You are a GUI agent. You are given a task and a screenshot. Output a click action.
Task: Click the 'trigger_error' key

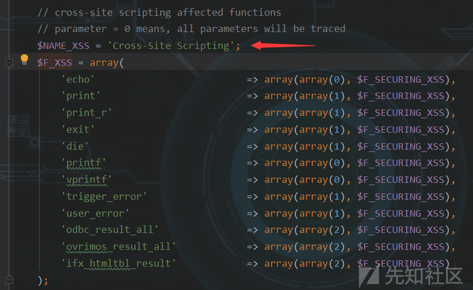tap(104, 197)
